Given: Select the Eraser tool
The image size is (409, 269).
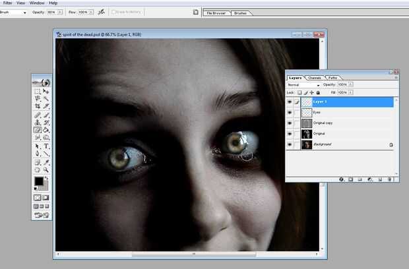Looking at the screenshot, I should tap(38, 130).
